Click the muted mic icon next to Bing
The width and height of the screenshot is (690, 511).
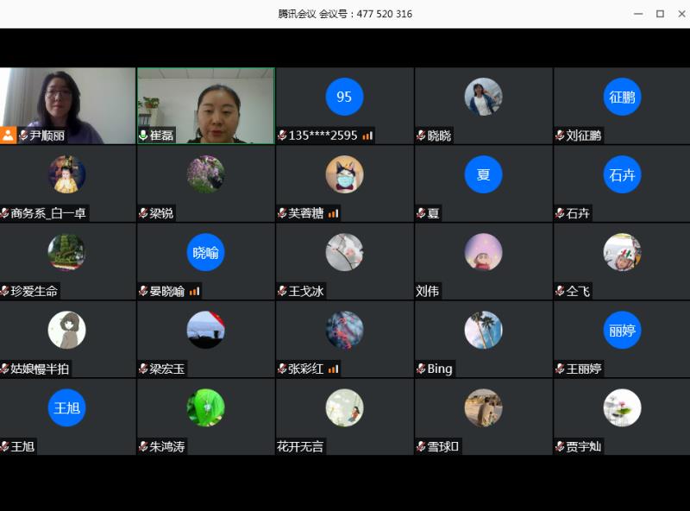[421, 369]
